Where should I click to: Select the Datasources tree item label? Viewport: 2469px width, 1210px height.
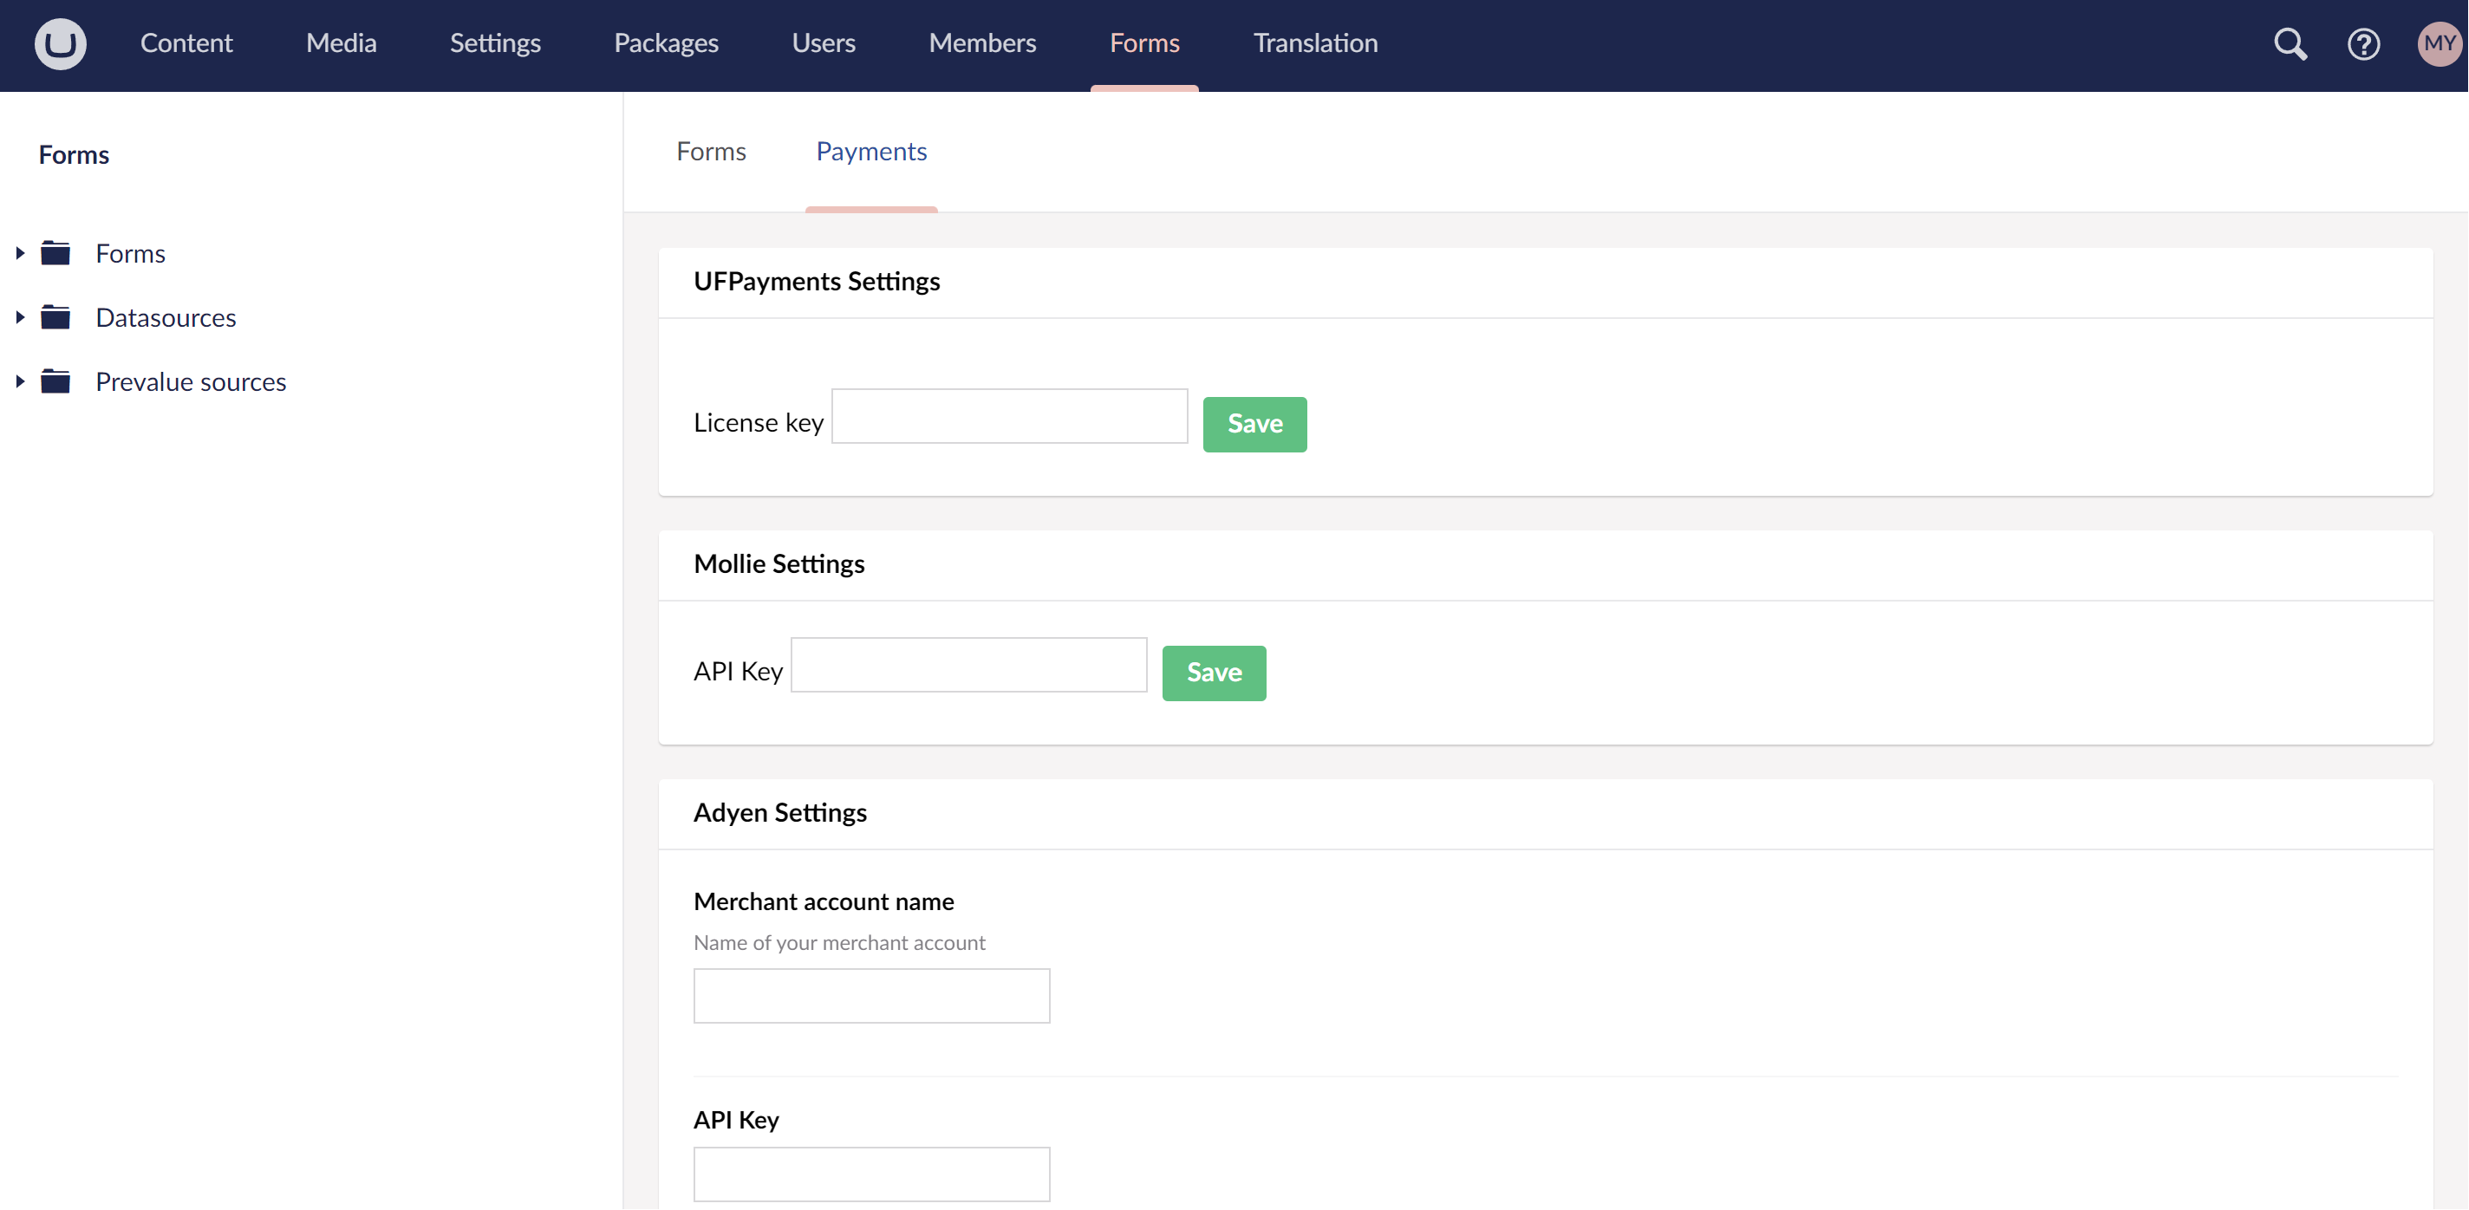166,317
